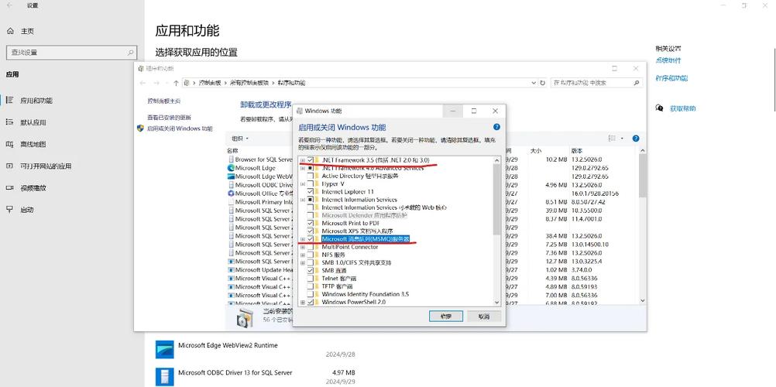Click the up arrow in the Programs and Features window
The height and width of the screenshot is (387, 776).
176,83
